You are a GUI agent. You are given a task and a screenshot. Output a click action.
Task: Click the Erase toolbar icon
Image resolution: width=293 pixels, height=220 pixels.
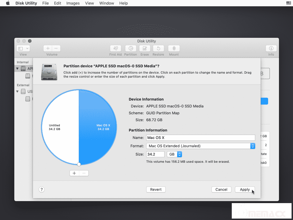pyautogui.click(x=144, y=48)
